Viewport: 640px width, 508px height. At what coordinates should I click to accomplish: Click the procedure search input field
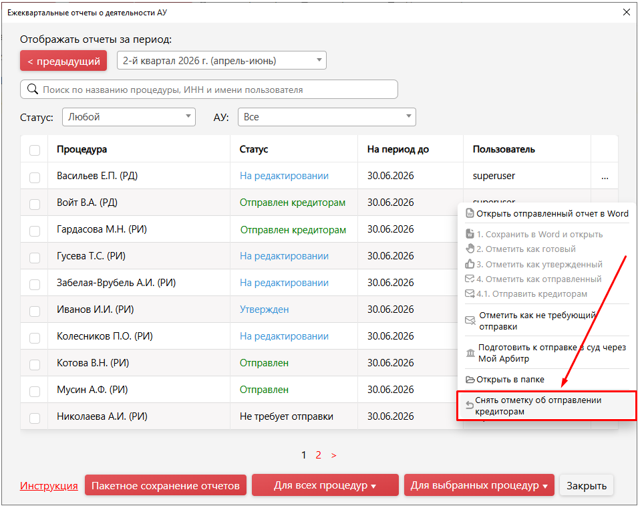pos(209,90)
